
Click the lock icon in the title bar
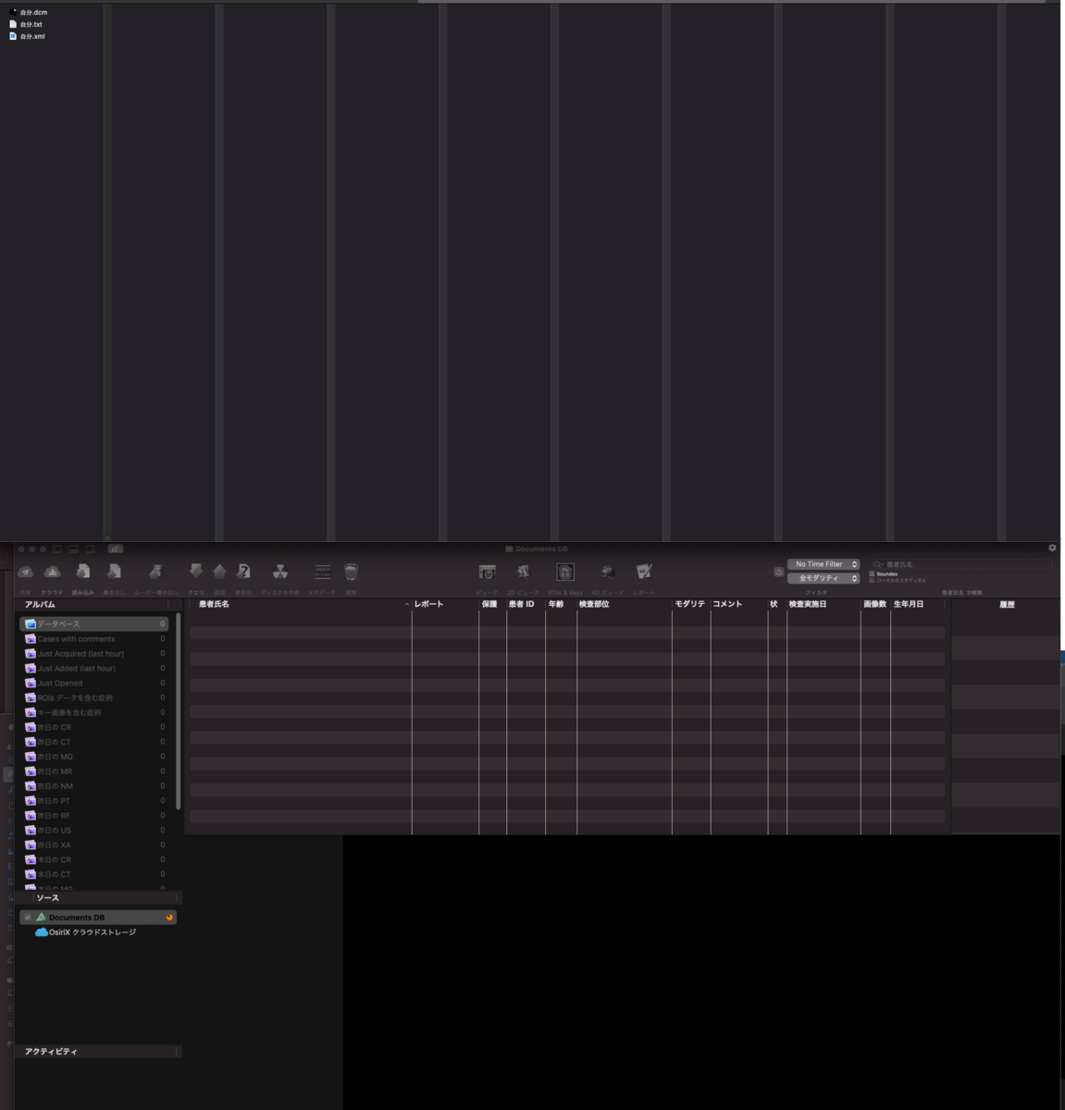click(x=116, y=549)
